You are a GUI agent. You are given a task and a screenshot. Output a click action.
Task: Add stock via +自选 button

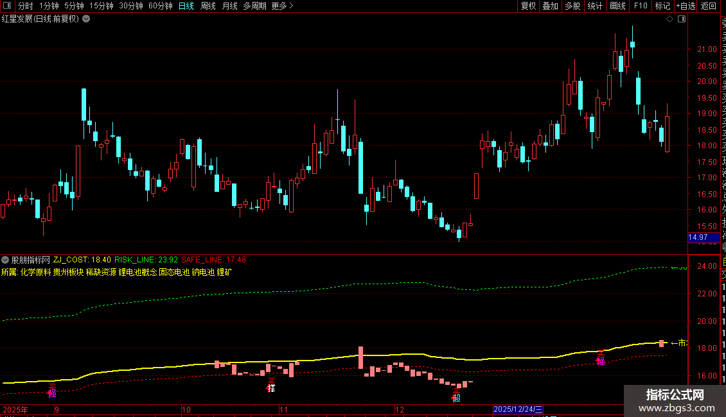686,6
